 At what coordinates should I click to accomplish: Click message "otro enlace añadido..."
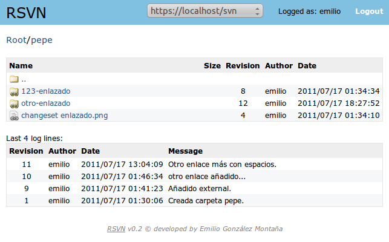click(207, 177)
